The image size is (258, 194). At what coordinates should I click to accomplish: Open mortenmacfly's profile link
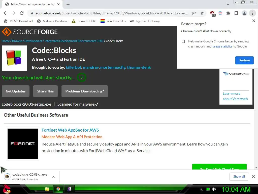pos(113,67)
